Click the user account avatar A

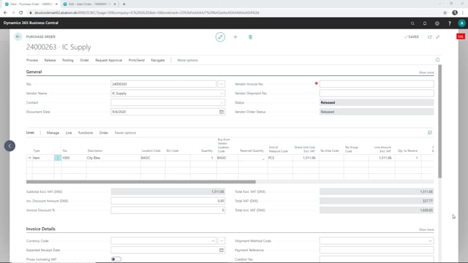[461, 23]
